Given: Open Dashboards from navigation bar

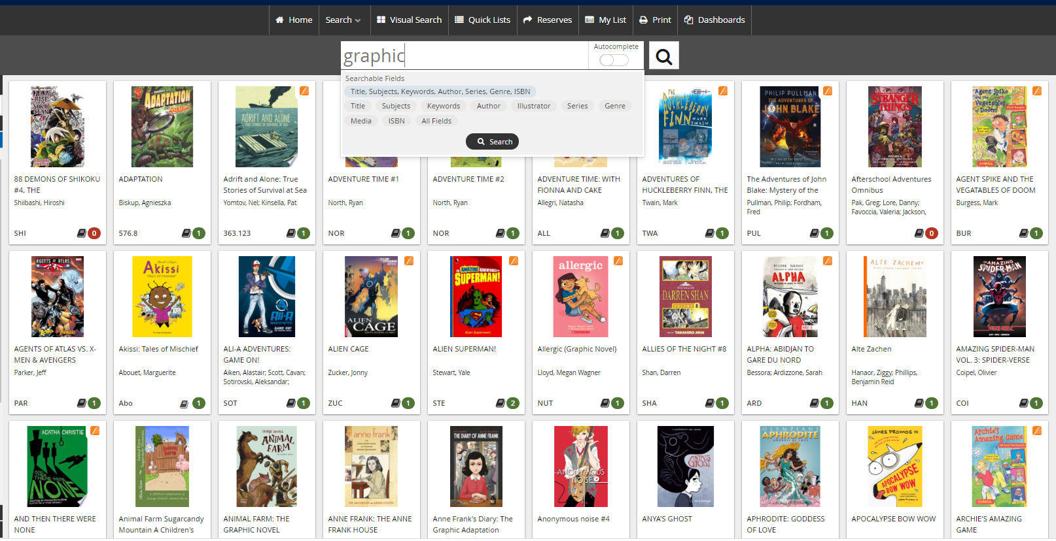Looking at the screenshot, I should [714, 20].
